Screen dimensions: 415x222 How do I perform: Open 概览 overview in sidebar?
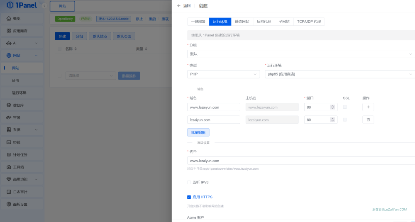22,19
